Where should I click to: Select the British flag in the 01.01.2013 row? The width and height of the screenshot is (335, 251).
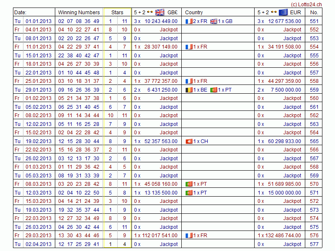[214, 21]
